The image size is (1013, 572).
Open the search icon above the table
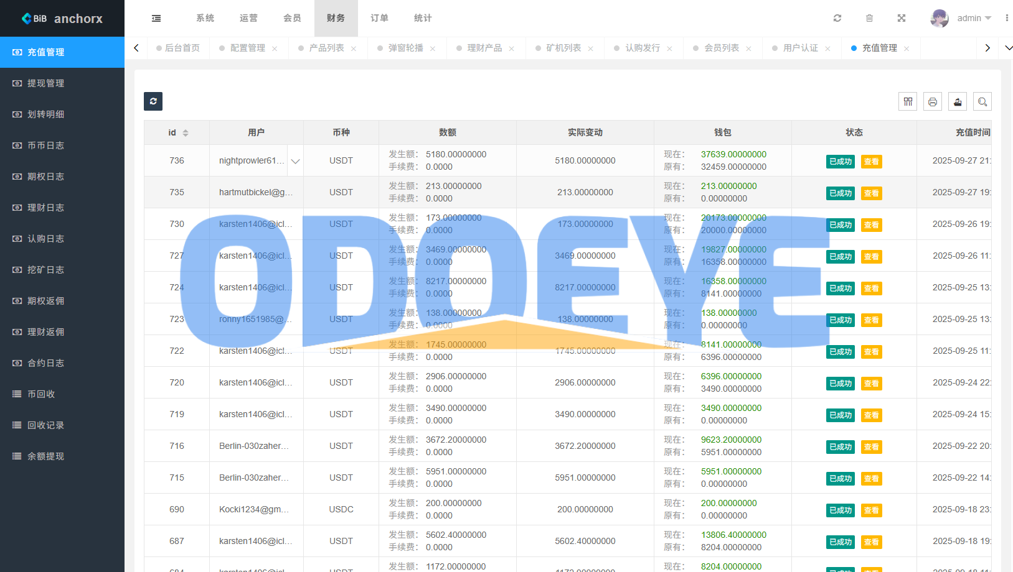(x=982, y=101)
